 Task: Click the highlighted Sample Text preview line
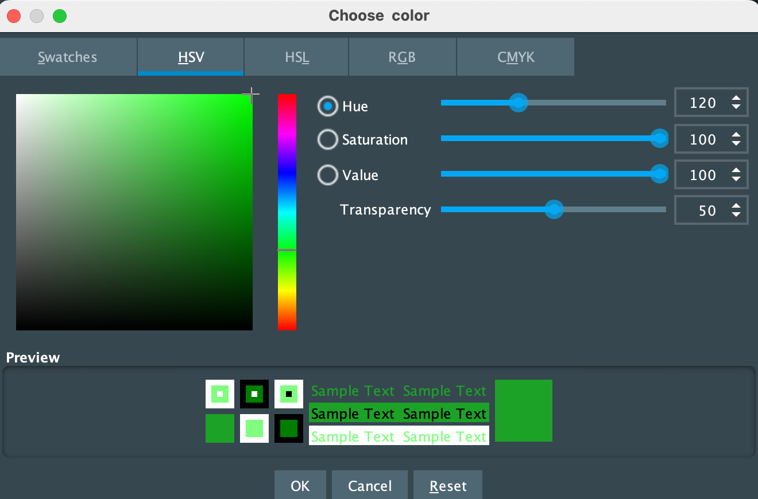point(399,414)
